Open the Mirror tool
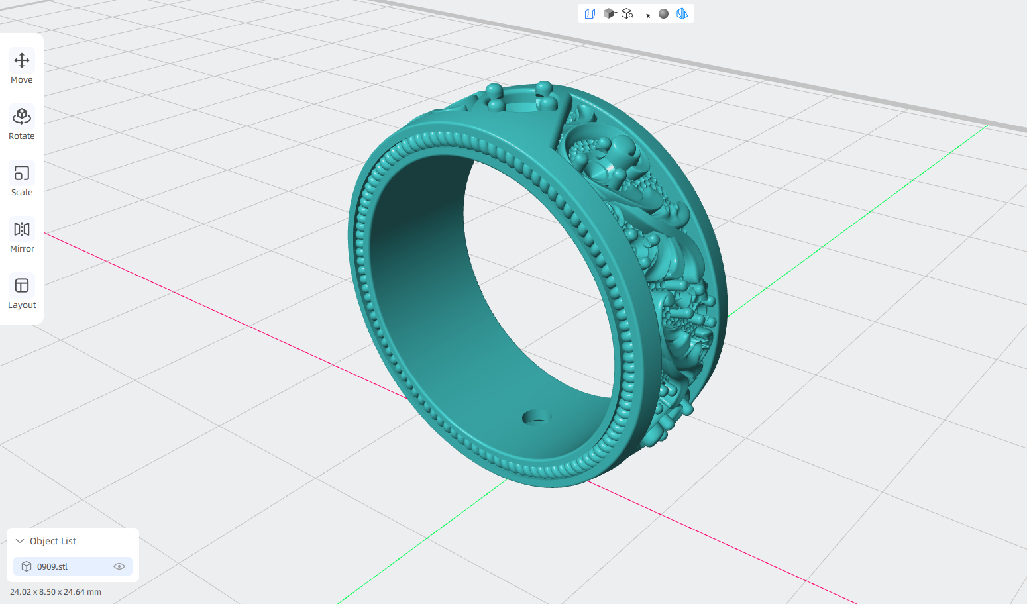This screenshot has height=604, width=1027. coord(22,236)
